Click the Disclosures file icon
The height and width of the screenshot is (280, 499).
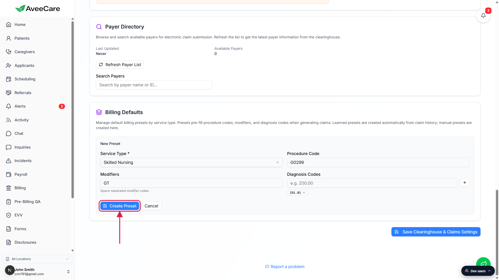[9, 242]
